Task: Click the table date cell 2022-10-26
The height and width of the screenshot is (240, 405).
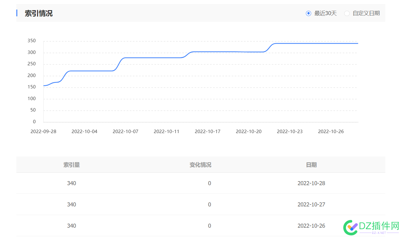Action: point(311,226)
